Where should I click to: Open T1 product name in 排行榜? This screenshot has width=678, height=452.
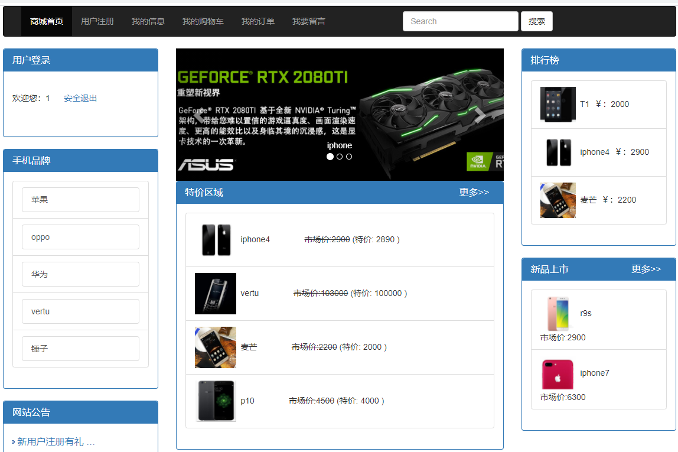[585, 104]
